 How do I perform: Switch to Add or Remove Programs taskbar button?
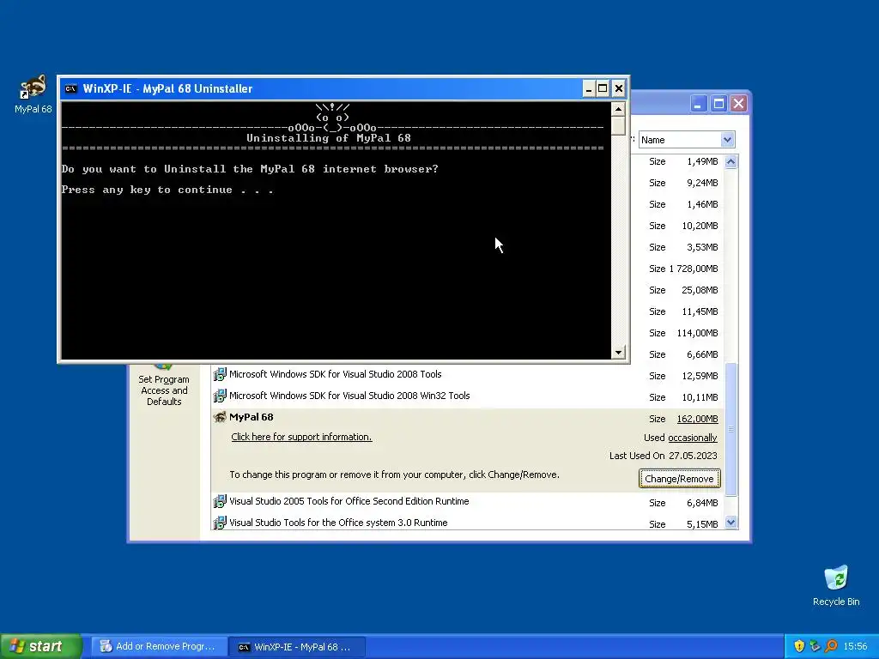tap(160, 646)
